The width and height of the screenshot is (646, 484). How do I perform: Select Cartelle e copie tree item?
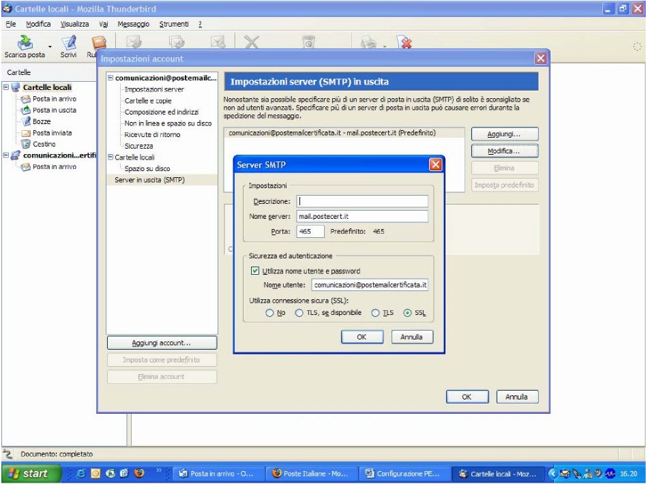click(x=148, y=101)
